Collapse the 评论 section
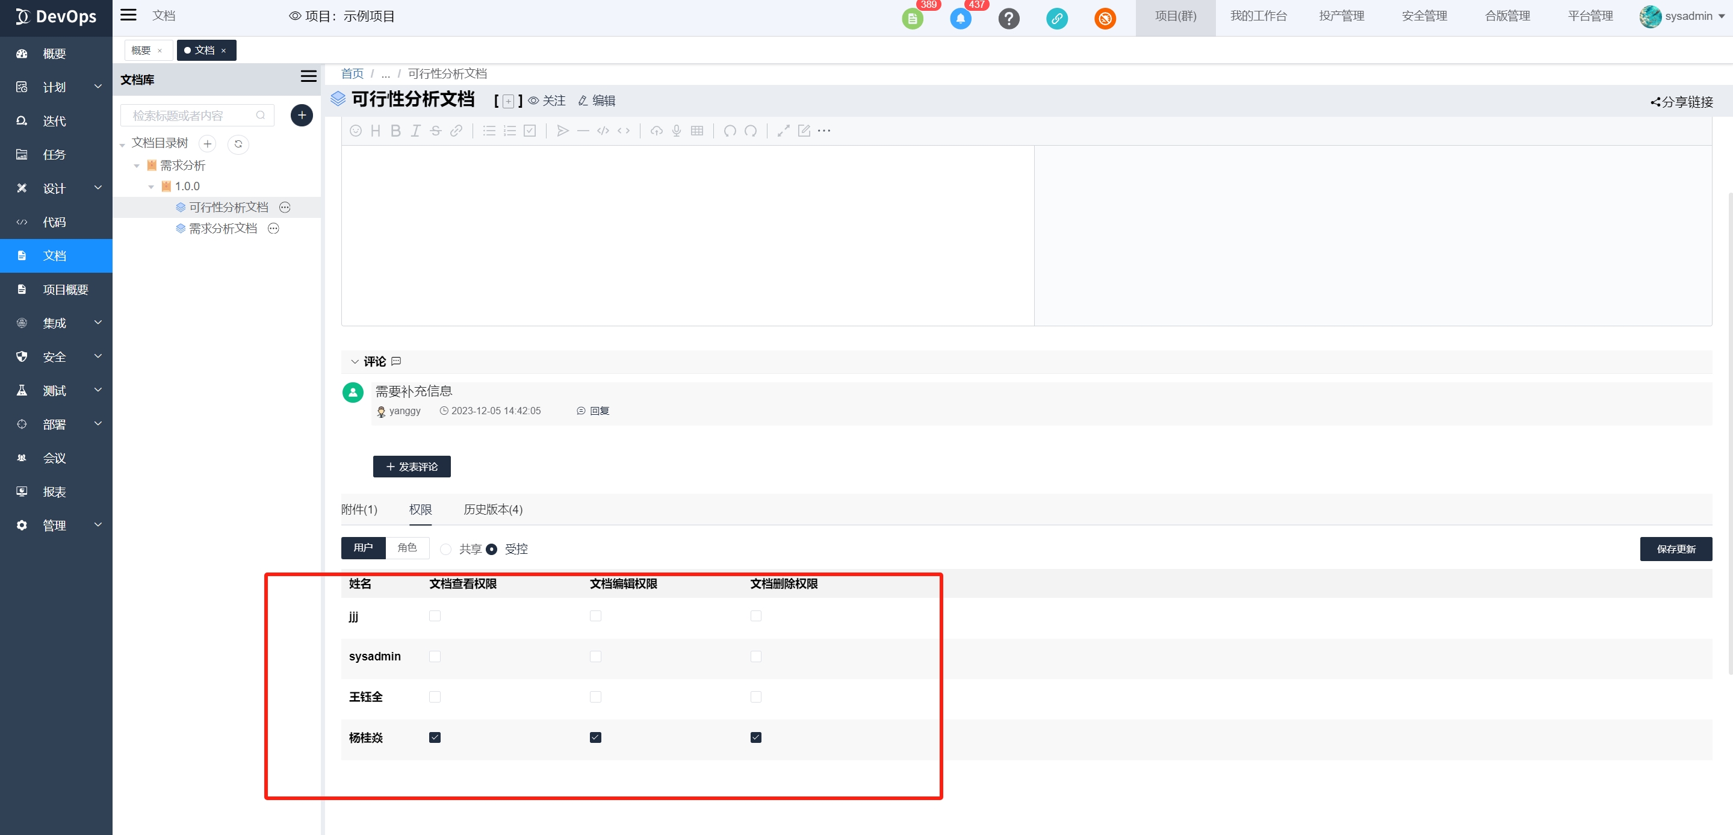The image size is (1733, 835). tap(355, 361)
